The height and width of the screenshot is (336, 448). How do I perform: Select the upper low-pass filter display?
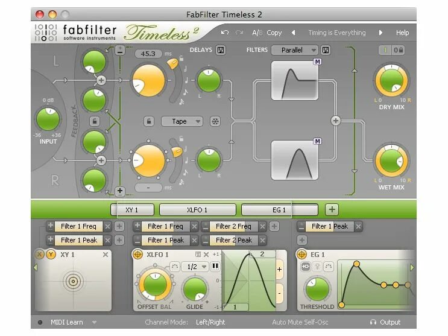pyautogui.click(x=295, y=81)
